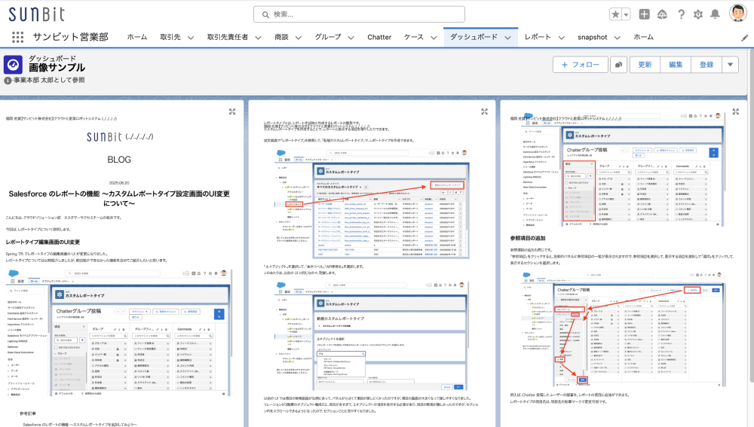This screenshot has width=754, height=427.
Task: Open the ケース tab
Action: pyautogui.click(x=413, y=37)
